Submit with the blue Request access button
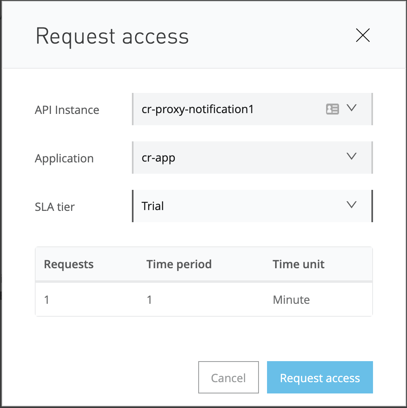Screen dimensions: 407x408 point(320,378)
